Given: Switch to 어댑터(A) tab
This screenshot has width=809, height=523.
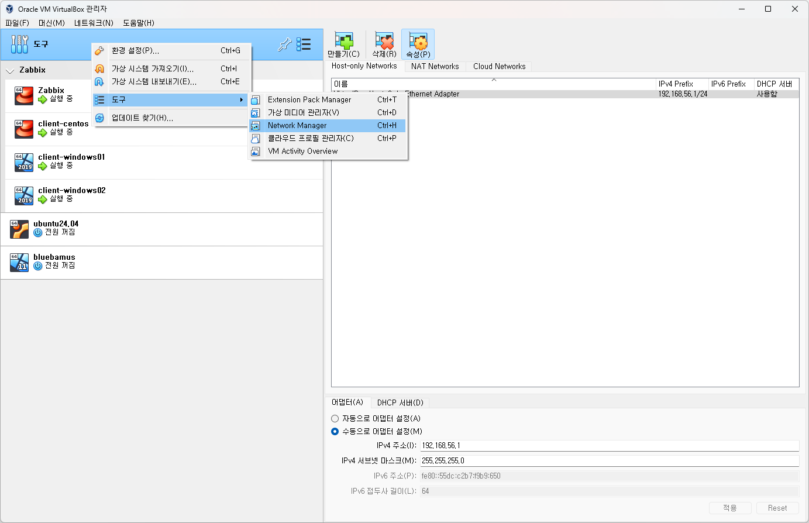Looking at the screenshot, I should coord(347,402).
